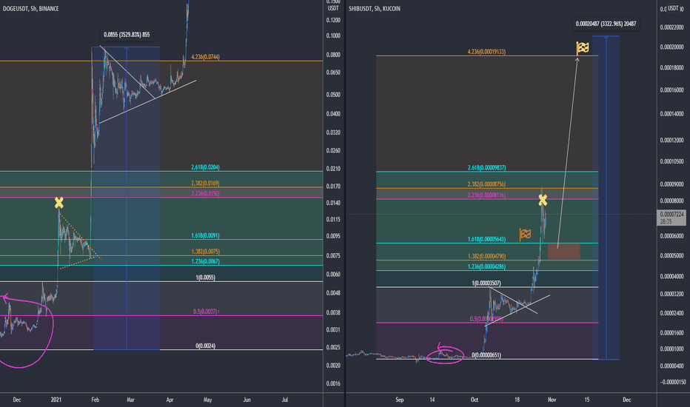This screenshot has height=407, width=690.
Task: Select the 0(0.00000651) Fibonacci level label
Action: (486, 355)
